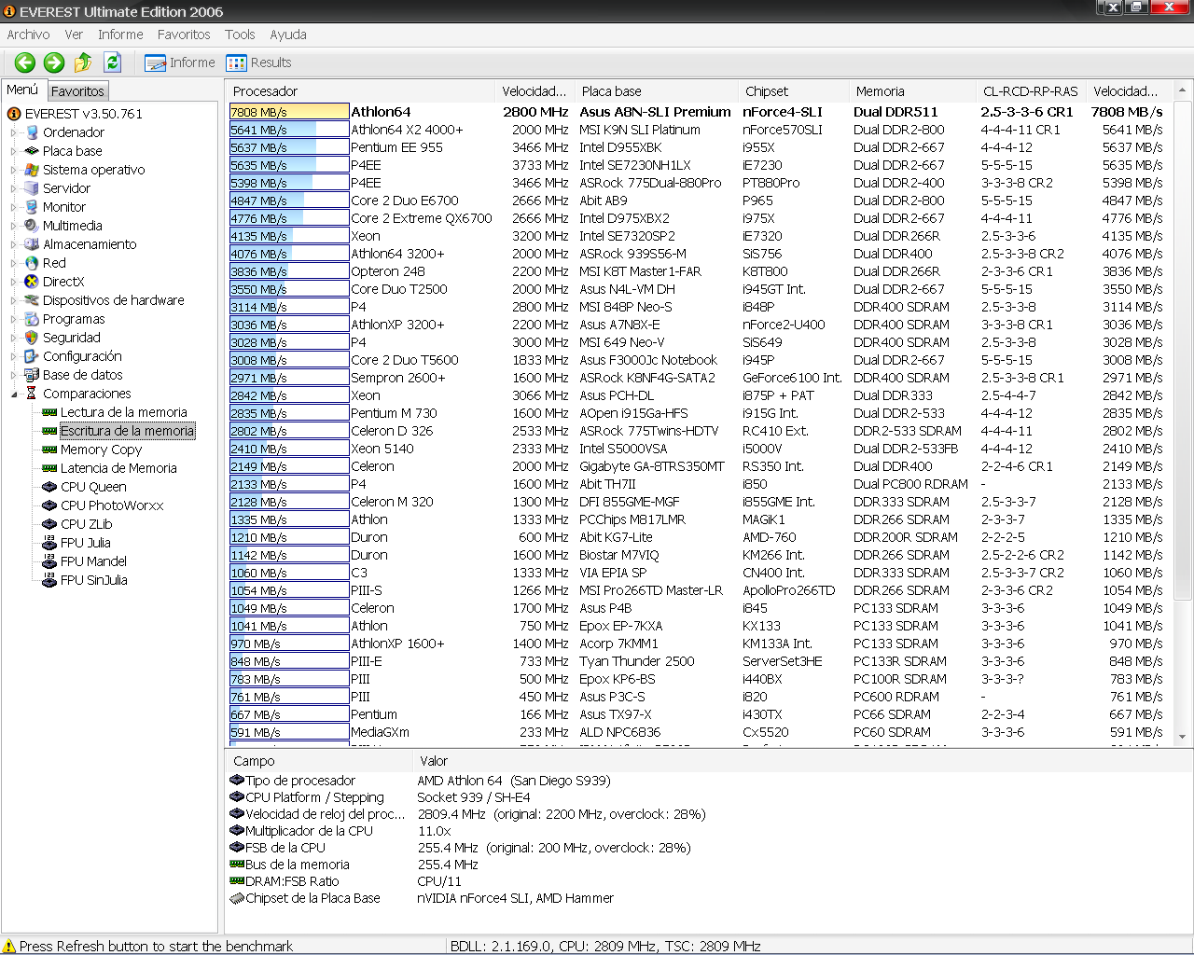
Task: Click the 4847 MB/s Core 2 Duo E6700 bar
Action: click(289, 201)
